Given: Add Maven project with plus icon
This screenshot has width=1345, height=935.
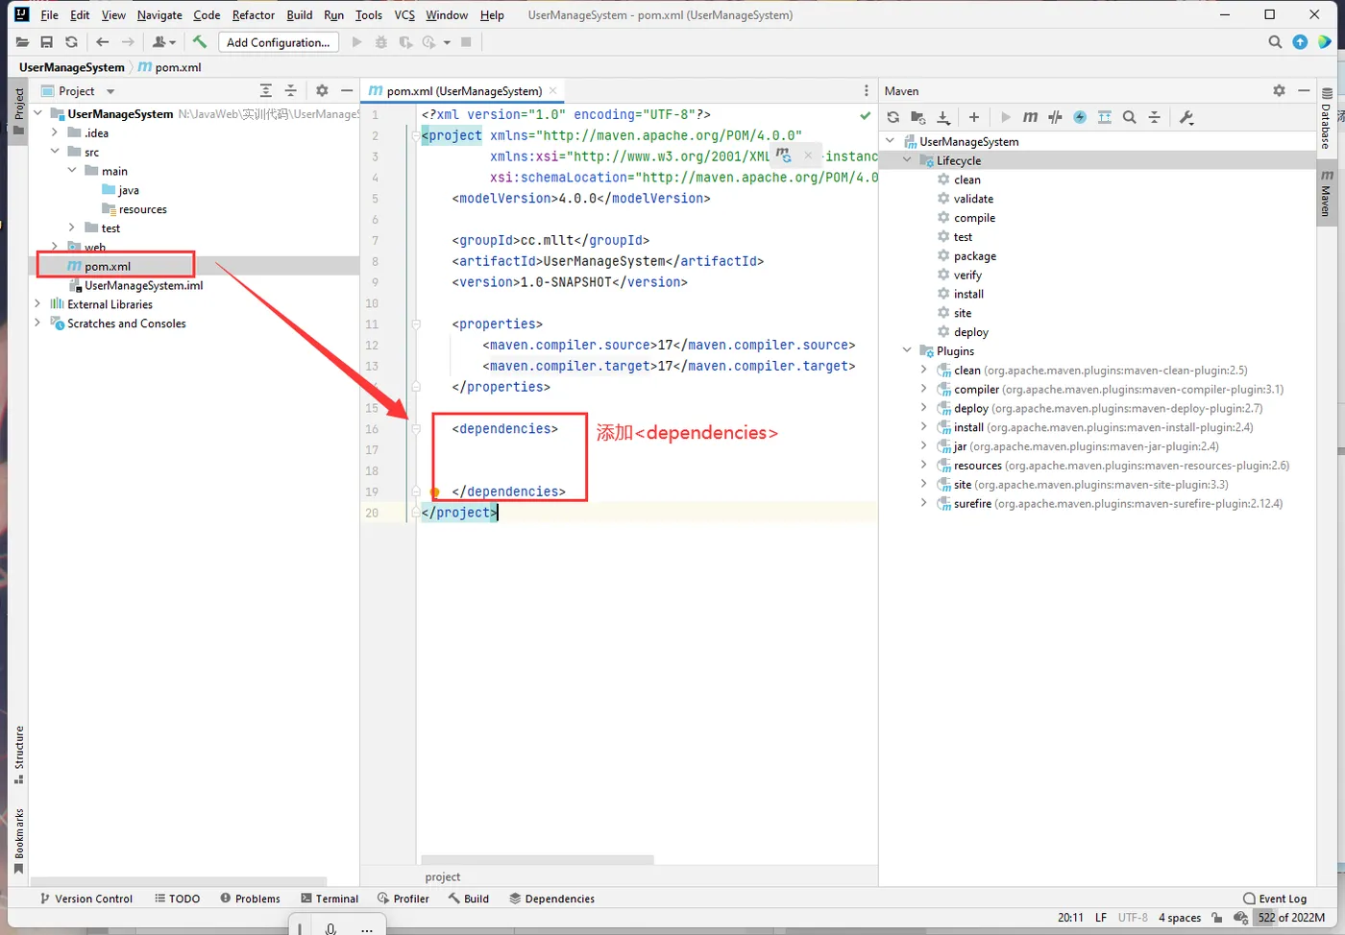Looking at the screenshot, I should pos(974,117).
